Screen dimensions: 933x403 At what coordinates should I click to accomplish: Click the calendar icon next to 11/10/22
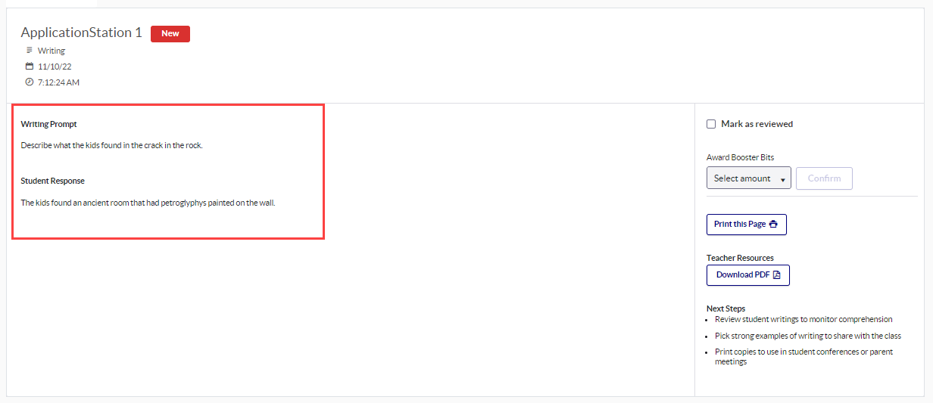pyautogui.click(x=30, y=67)
